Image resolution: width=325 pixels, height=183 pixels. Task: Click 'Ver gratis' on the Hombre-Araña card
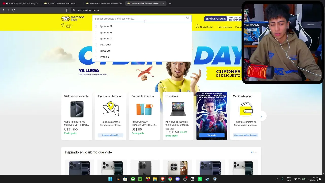click(212, 135)
